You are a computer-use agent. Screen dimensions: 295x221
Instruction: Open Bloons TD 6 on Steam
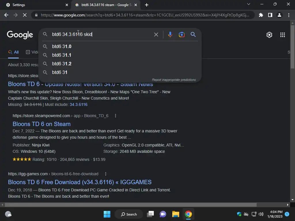tap(41, 124)
